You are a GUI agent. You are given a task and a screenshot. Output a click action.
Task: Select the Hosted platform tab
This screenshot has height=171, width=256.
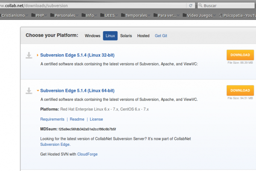point(143,35)
